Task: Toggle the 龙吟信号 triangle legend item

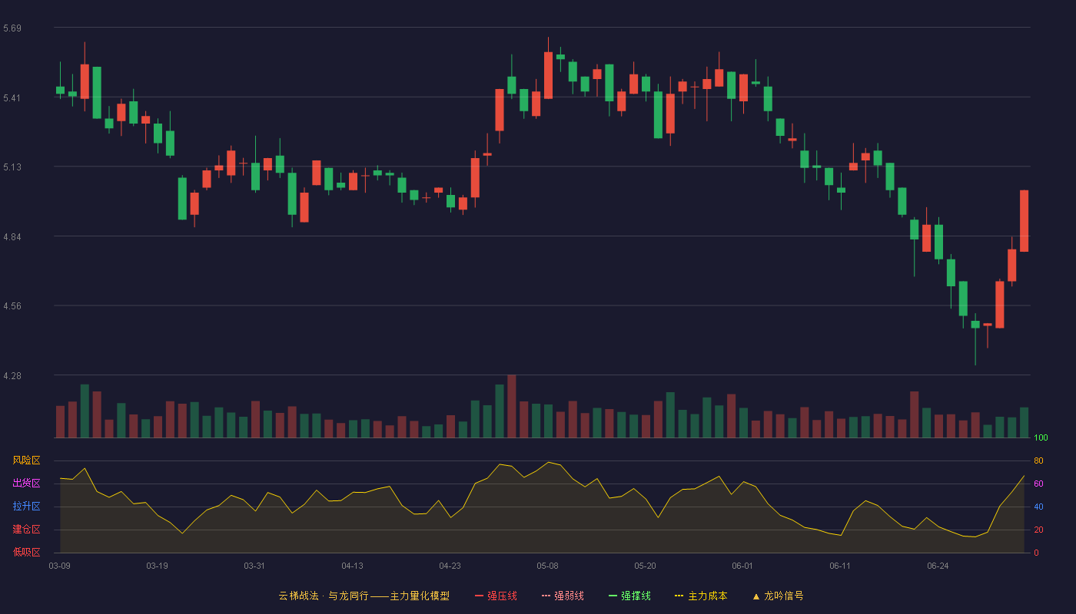Action: [778, 596]
